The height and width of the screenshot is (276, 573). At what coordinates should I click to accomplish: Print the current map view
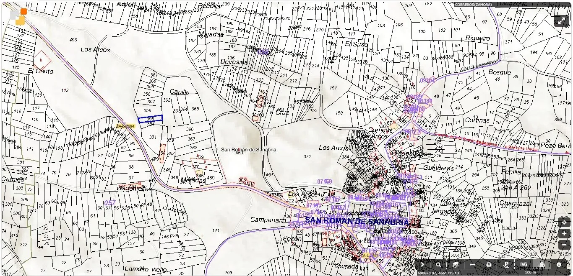point(489,264)
